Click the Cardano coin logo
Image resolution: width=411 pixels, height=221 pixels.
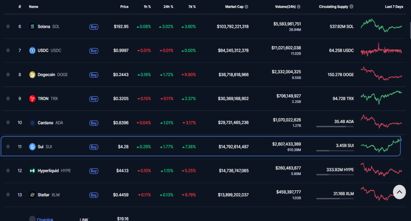pos(32,122)
